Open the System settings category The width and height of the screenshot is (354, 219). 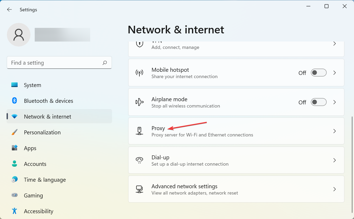coord(33,85)
